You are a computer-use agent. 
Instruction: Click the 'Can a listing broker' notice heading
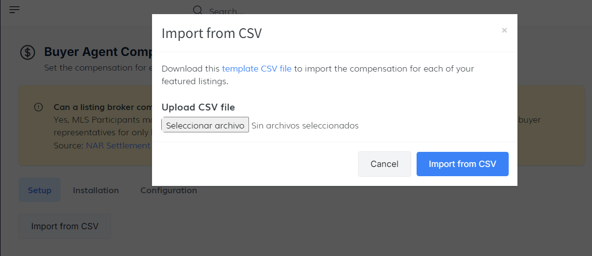coord(102,107)
